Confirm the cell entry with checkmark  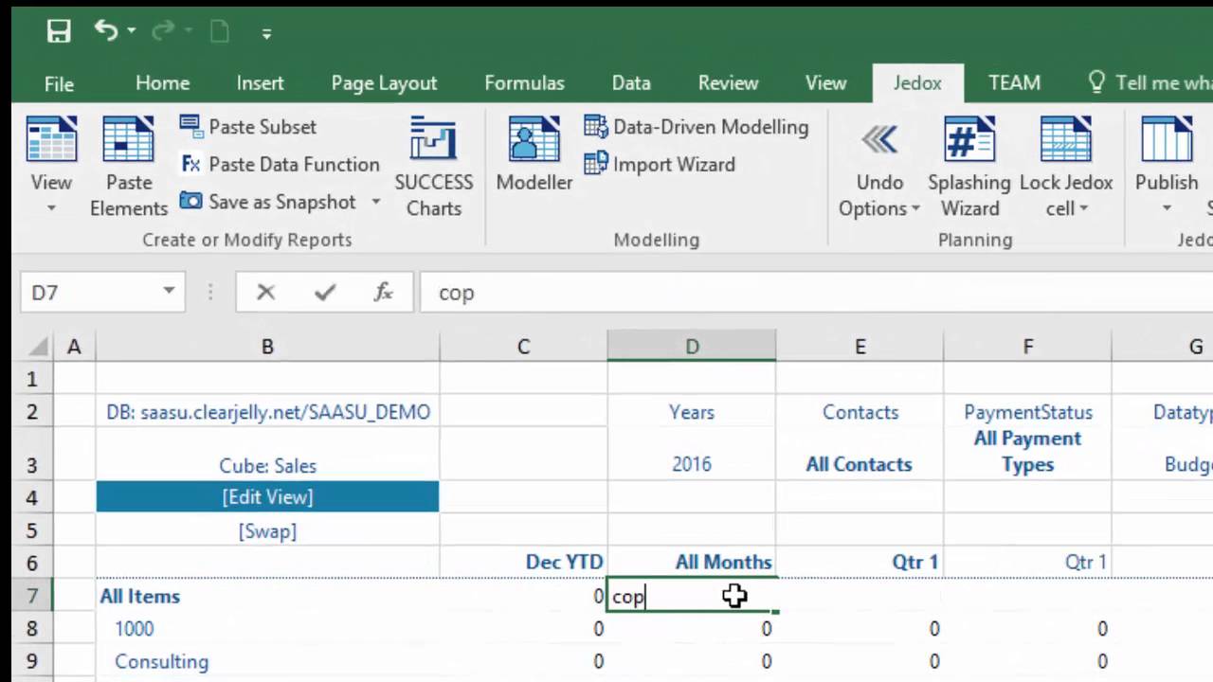pyautogui.click(x=325, y=293)
